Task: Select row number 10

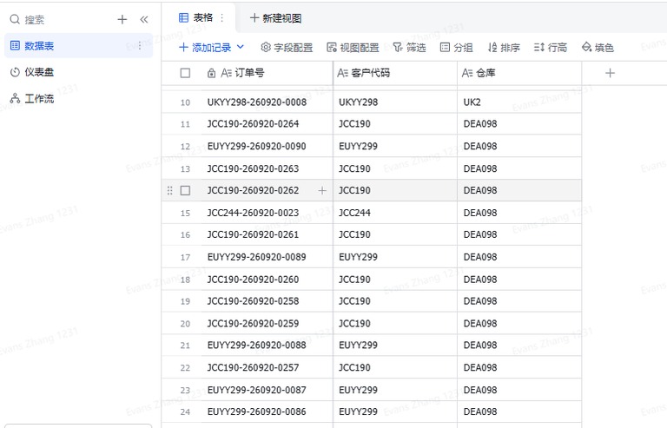Action: 185,102
